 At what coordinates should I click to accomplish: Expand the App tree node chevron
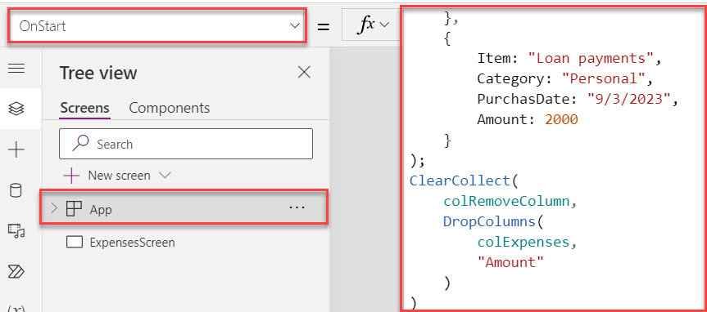[53, 208]
